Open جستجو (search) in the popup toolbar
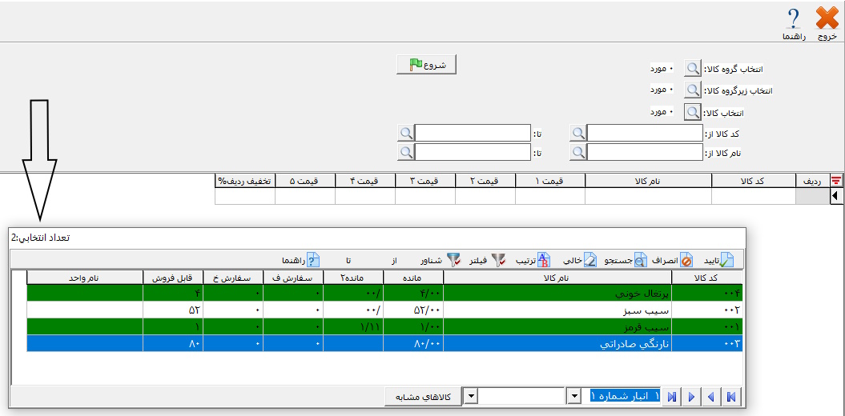Screen dimensions: 845x416 coord(641,260)
